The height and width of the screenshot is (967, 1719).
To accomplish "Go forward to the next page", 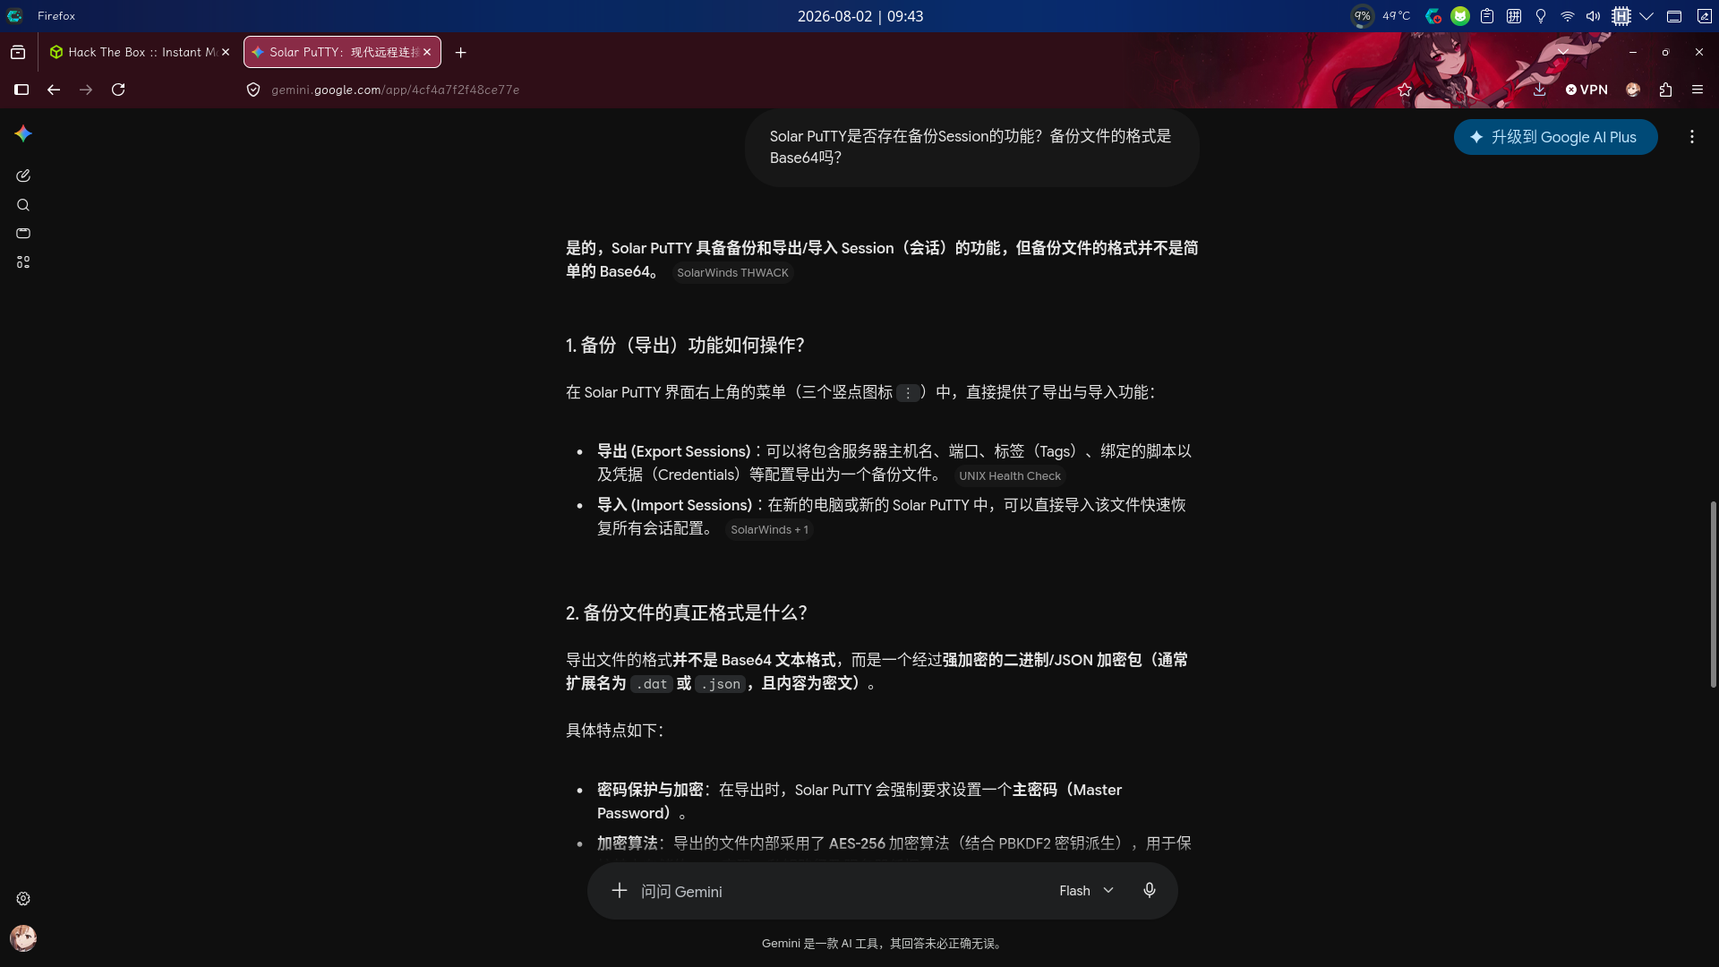I will coord(86,90).
